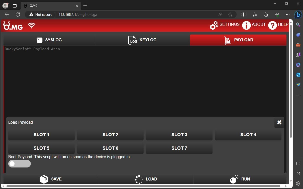Open the sidebar Games chess icon
The width and height of the screenshot is (303, 189).
(x=298, y=55)
